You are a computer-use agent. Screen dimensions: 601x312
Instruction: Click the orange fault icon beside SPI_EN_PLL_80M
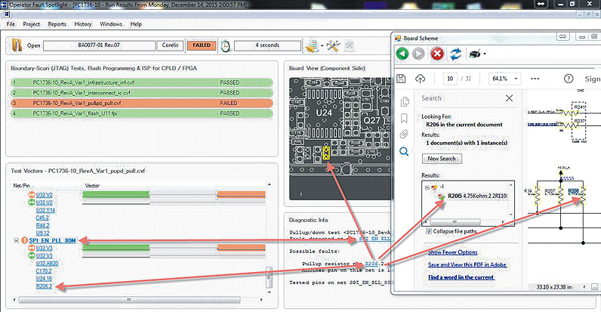click(24, 240)
